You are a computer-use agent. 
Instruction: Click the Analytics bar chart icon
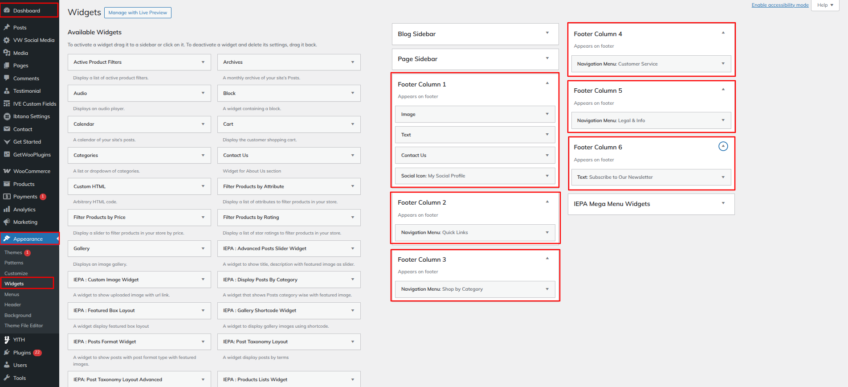[7, 209]
